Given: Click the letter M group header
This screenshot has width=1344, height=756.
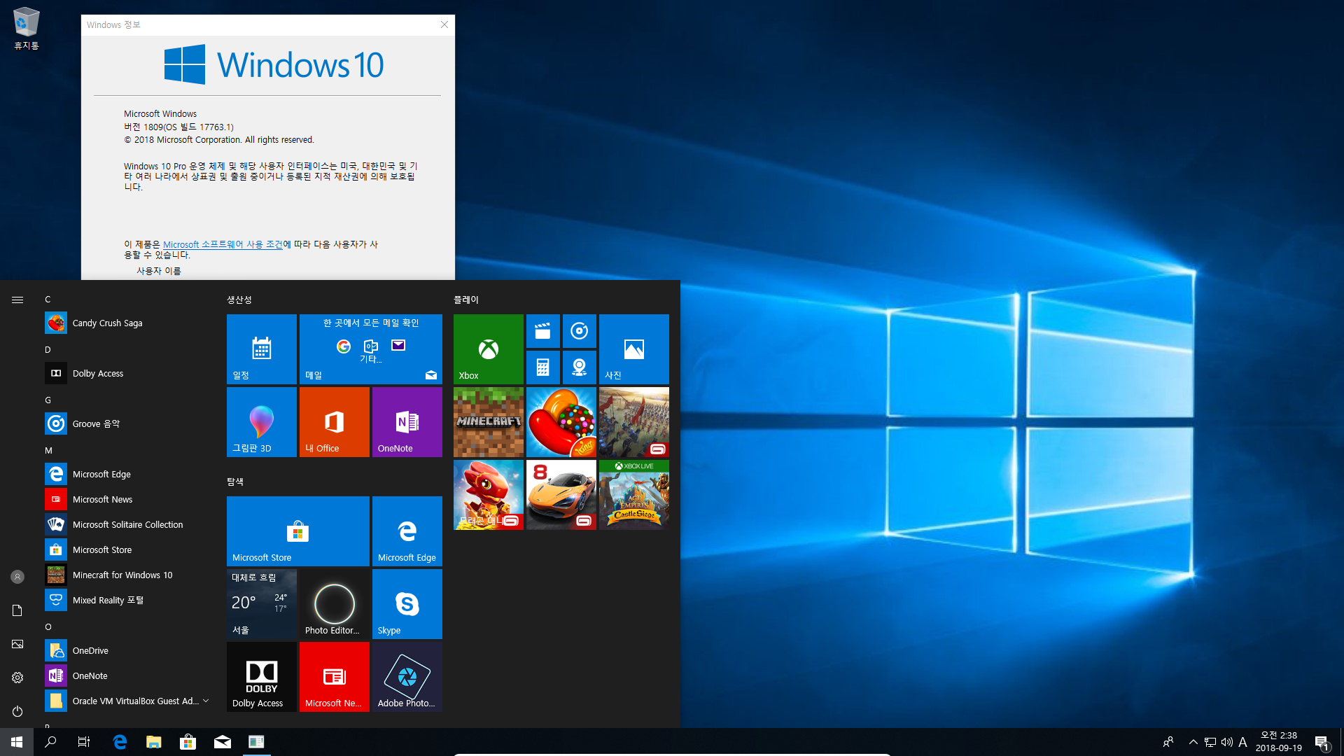Looking at the screenshot, I should tap(48, 451).
